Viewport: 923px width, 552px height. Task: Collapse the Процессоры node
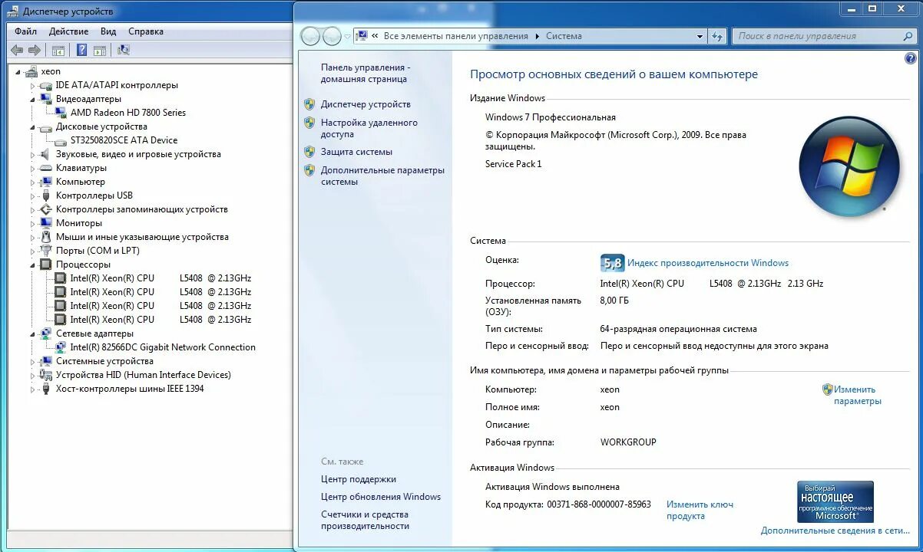tap(33, 264)
